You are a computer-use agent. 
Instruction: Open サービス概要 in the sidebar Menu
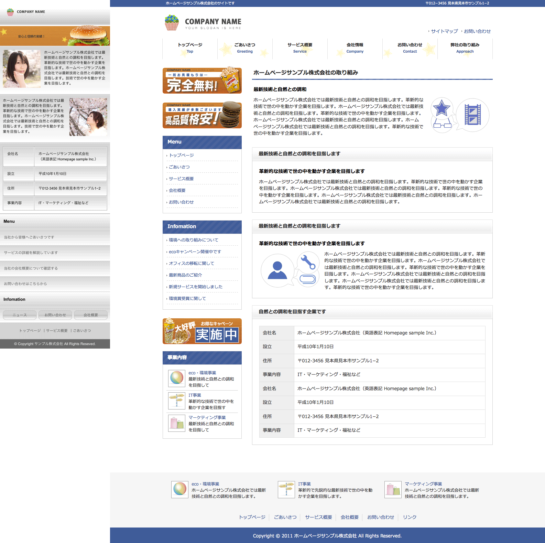pyautogui.click(x=181, y=179)
